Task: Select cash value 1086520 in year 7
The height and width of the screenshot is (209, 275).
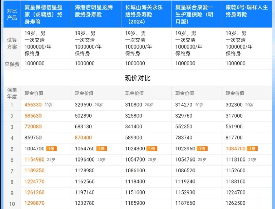Action: coord(185,170)
